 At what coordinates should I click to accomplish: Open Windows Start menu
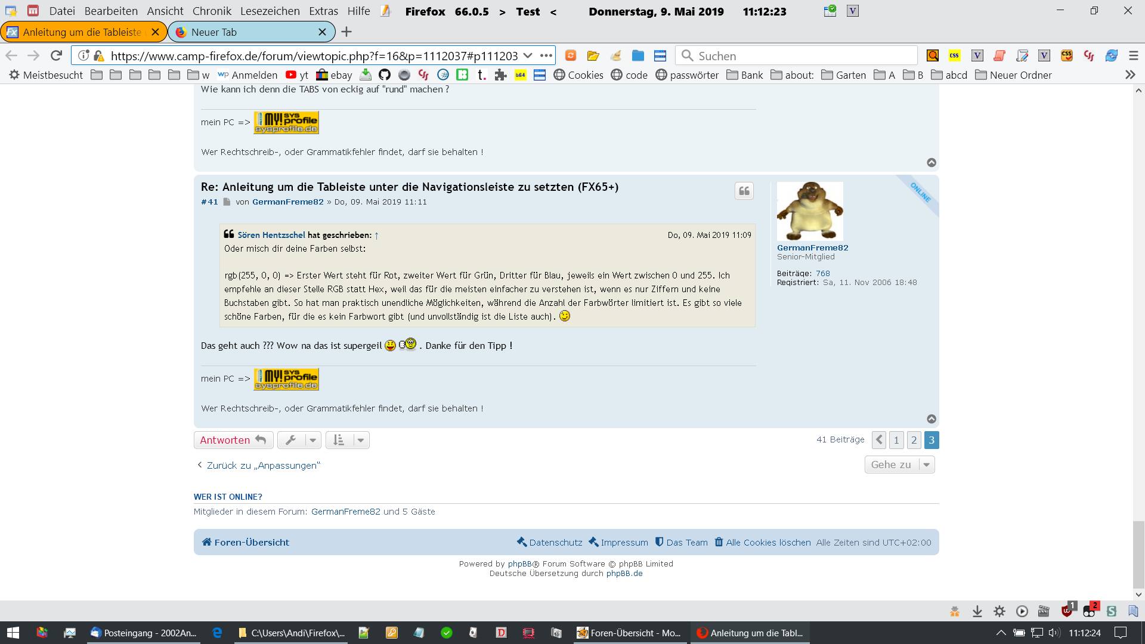[13, 633]
